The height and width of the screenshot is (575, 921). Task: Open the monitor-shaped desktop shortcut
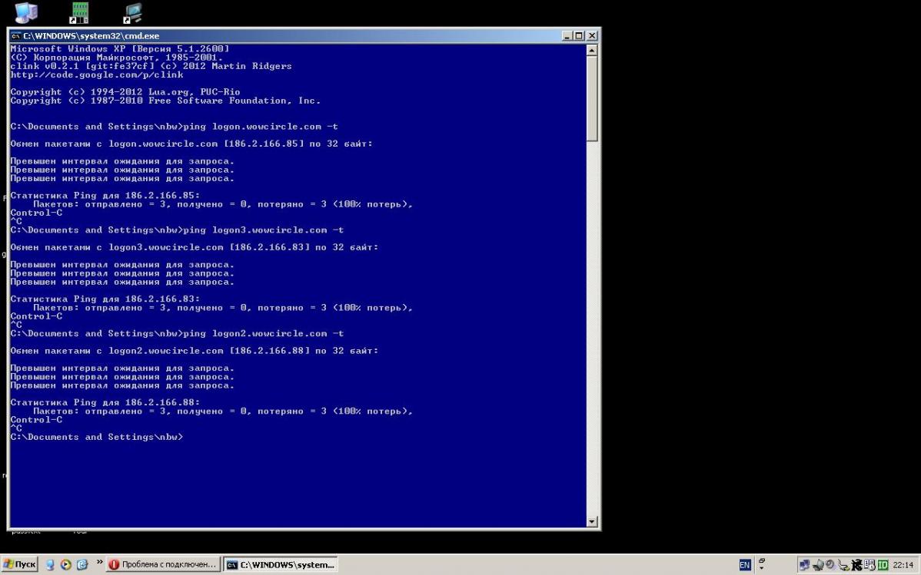pyautogui.click(x=133, y=12)
